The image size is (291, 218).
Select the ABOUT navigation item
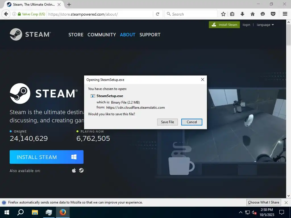click(x=128, y=35)
